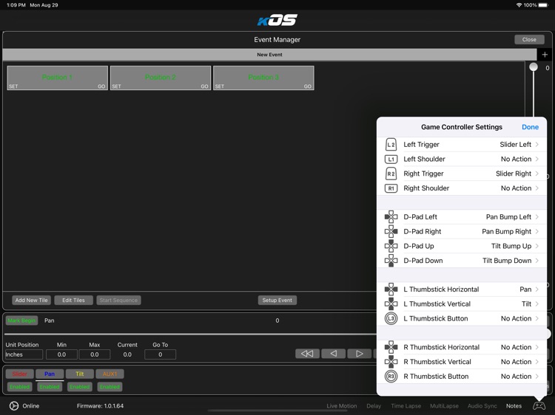The image size is (555, 415).
Task: Open the Unit Position Inches field
Action: pyautogui.click(x=24, y=354)
